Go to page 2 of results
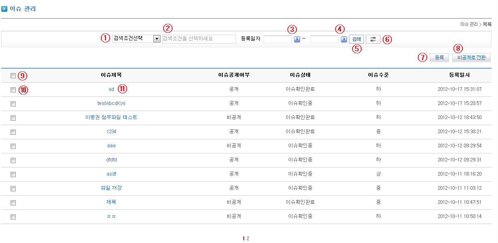 (248, 239)
